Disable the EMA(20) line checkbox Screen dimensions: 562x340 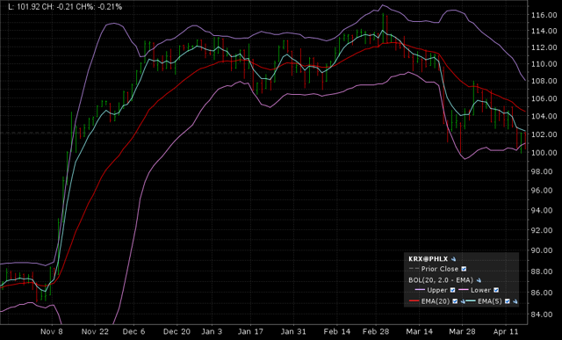[455, 301]
